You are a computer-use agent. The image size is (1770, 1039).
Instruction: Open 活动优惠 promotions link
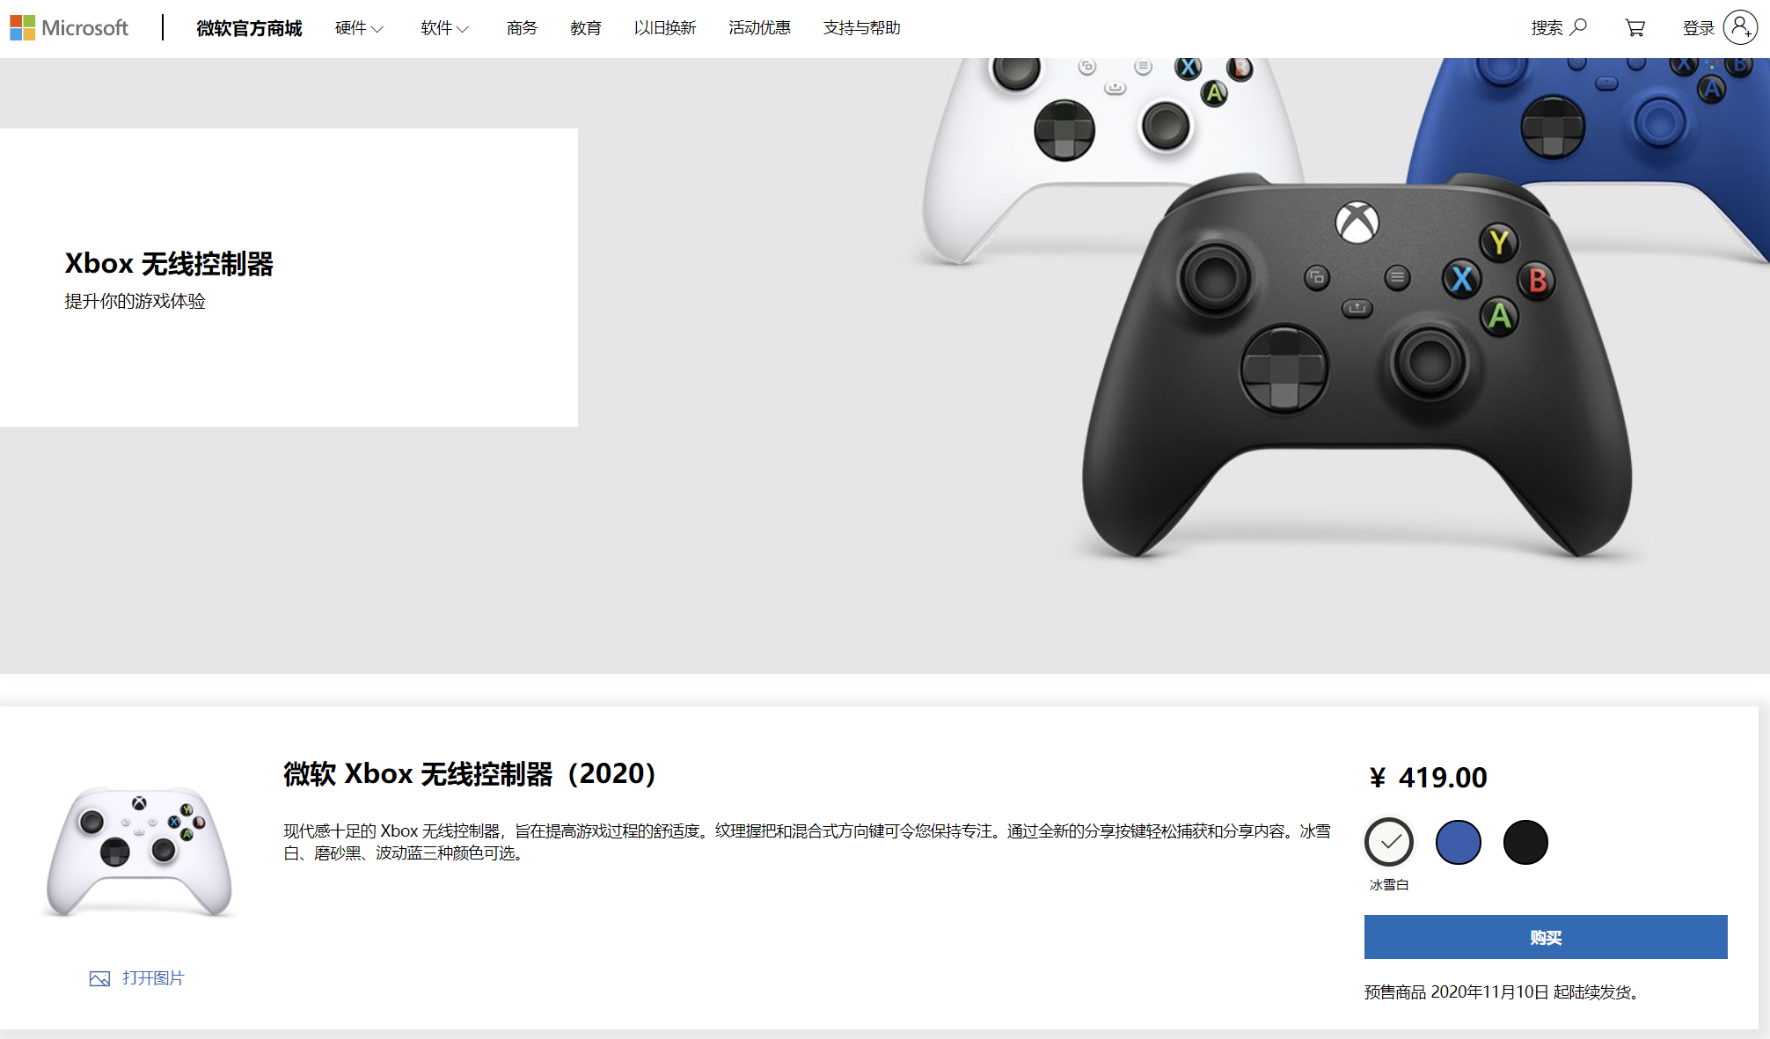pos(759,28)
